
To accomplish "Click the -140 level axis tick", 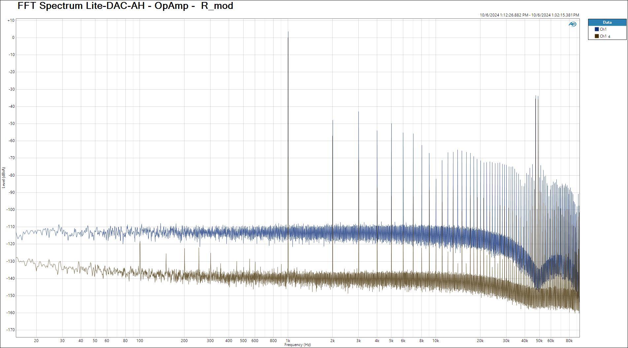I will [10, 278].
